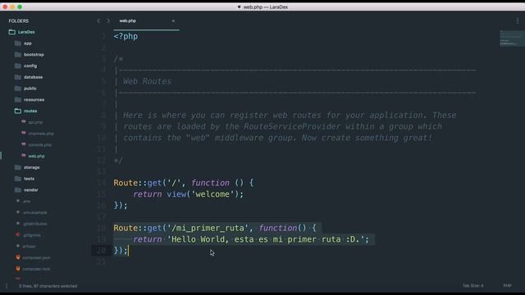Click the tests folder icon
The height and width of the screenshot is (295, 525).
pyautogui.click(x=18, y=179)
